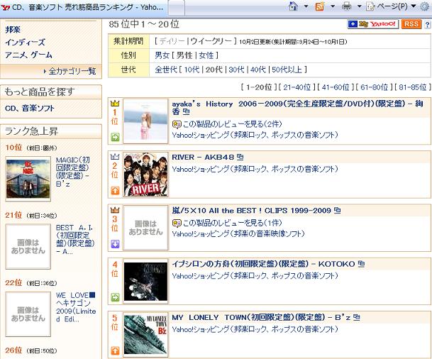
Task: Filter ranking by 30代
Action: 236,70
